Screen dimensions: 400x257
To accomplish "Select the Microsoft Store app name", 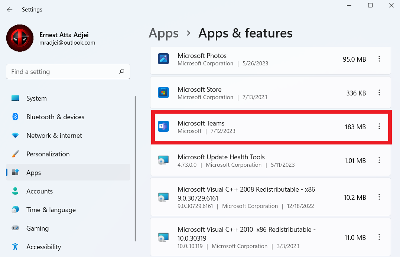I will pos(199,90).
